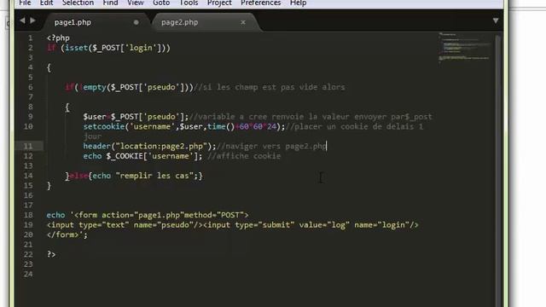Open the File menu

pyautogui.click(x=25, y=3)
